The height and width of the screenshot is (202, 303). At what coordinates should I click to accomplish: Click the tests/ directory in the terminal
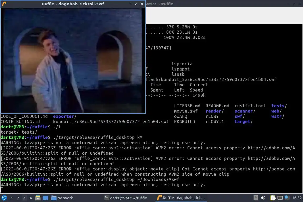tap(279, 106)
